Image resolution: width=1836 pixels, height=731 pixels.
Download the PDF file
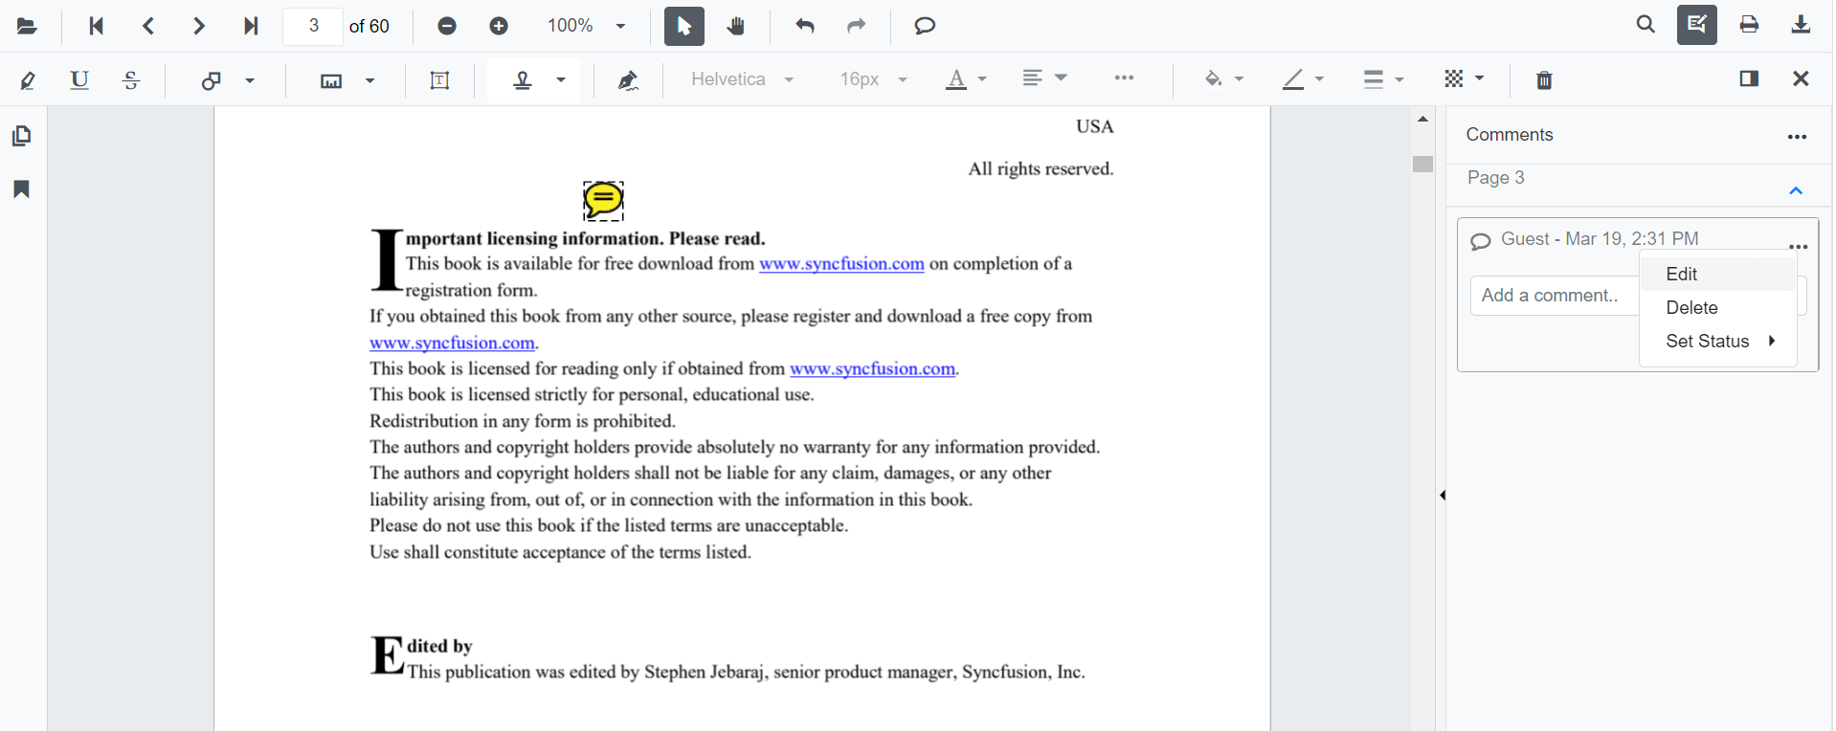[1801, 25]
